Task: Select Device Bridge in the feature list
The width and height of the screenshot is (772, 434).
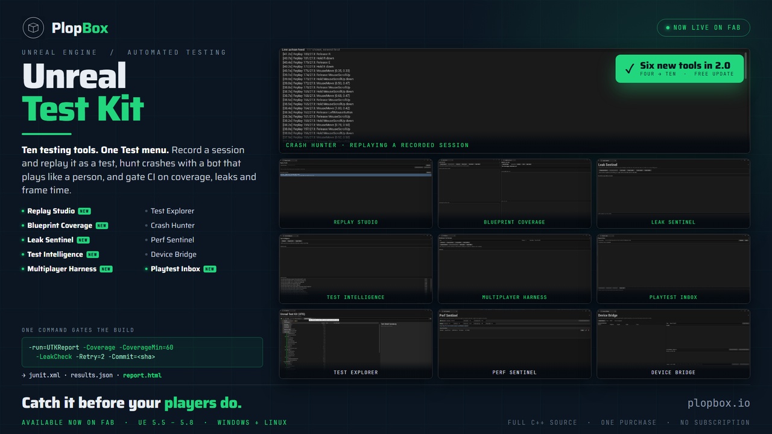Action: click(174, 254)
